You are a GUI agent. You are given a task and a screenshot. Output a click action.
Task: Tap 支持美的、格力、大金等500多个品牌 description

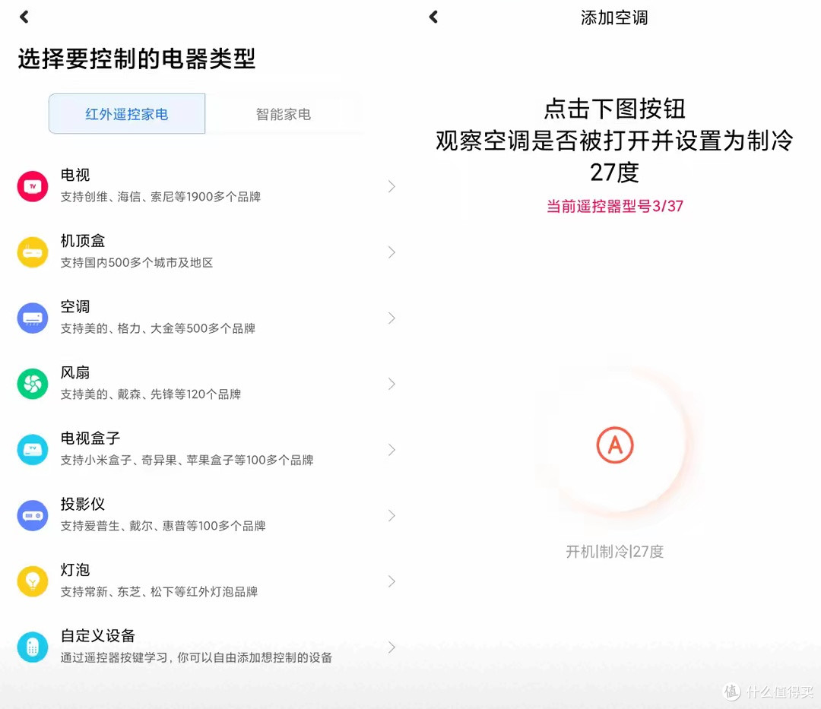click(x=157, y=328)
